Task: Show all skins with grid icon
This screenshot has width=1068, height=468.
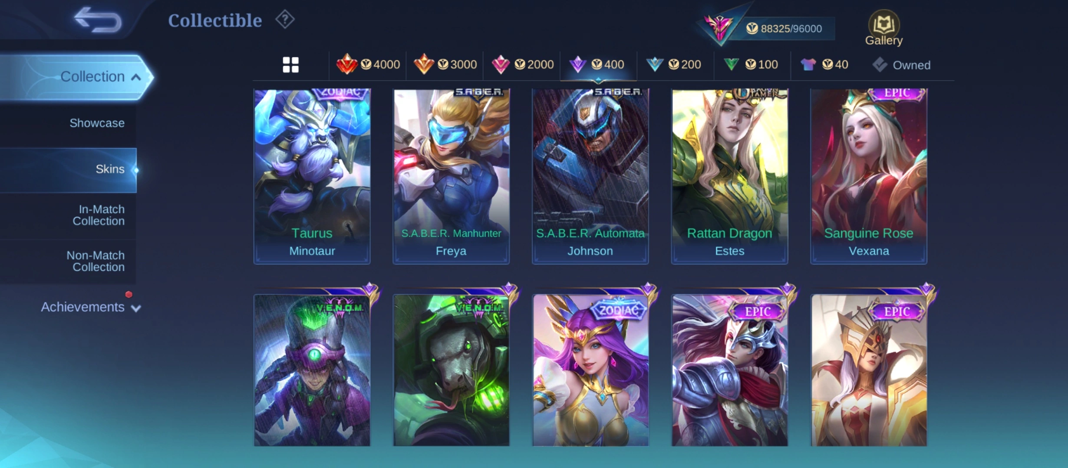Action: click(290, 65)
